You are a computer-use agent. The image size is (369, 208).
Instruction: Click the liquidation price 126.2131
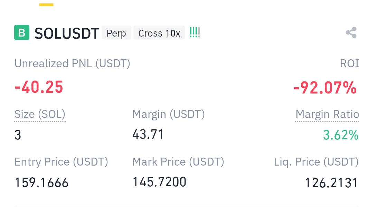331,183
